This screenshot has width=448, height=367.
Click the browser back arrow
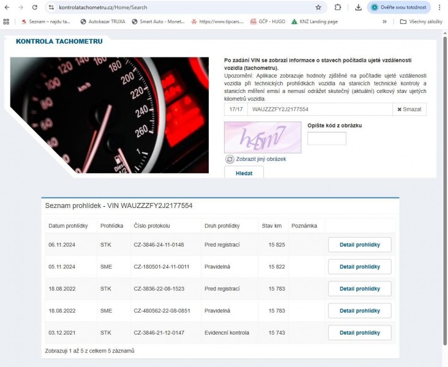[7, 7]
